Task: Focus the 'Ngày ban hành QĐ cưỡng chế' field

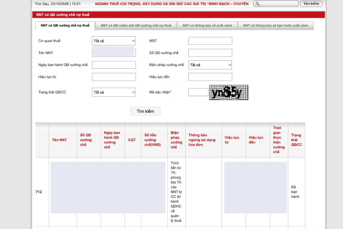Action: (x=114, y=65)
